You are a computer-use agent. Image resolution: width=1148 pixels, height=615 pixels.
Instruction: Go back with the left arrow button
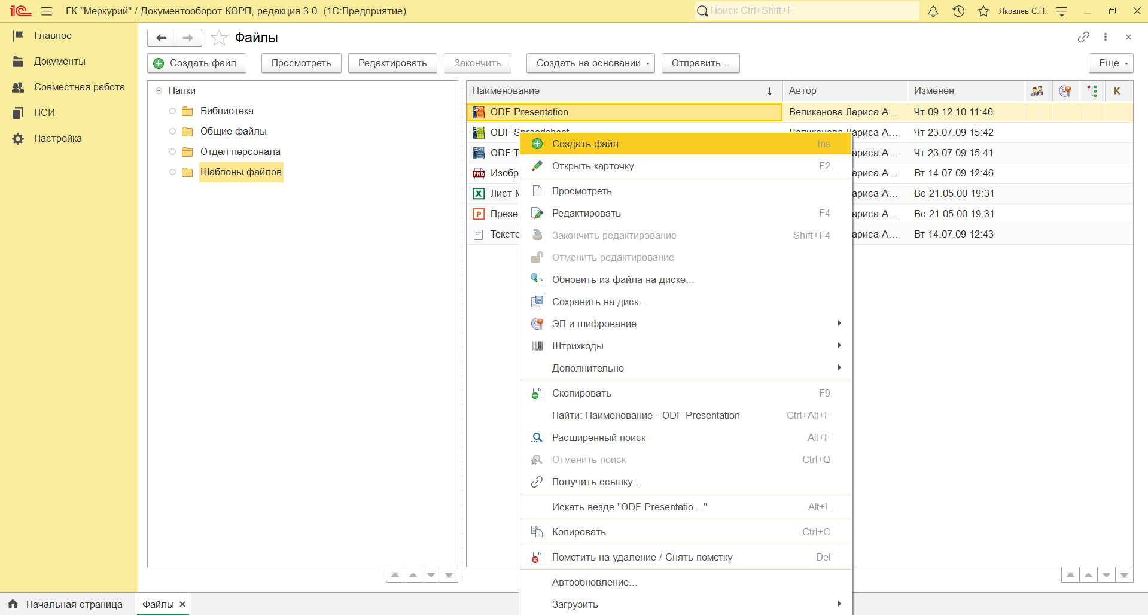162,38
